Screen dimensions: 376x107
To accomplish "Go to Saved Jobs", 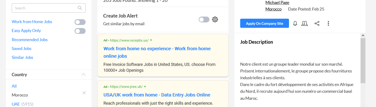I will pos(21,48).
